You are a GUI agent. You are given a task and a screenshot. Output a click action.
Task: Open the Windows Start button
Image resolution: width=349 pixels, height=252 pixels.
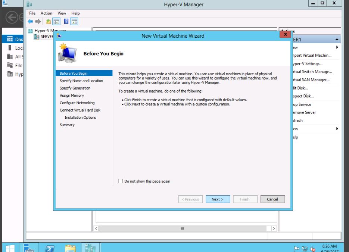(x=10, y=248)
